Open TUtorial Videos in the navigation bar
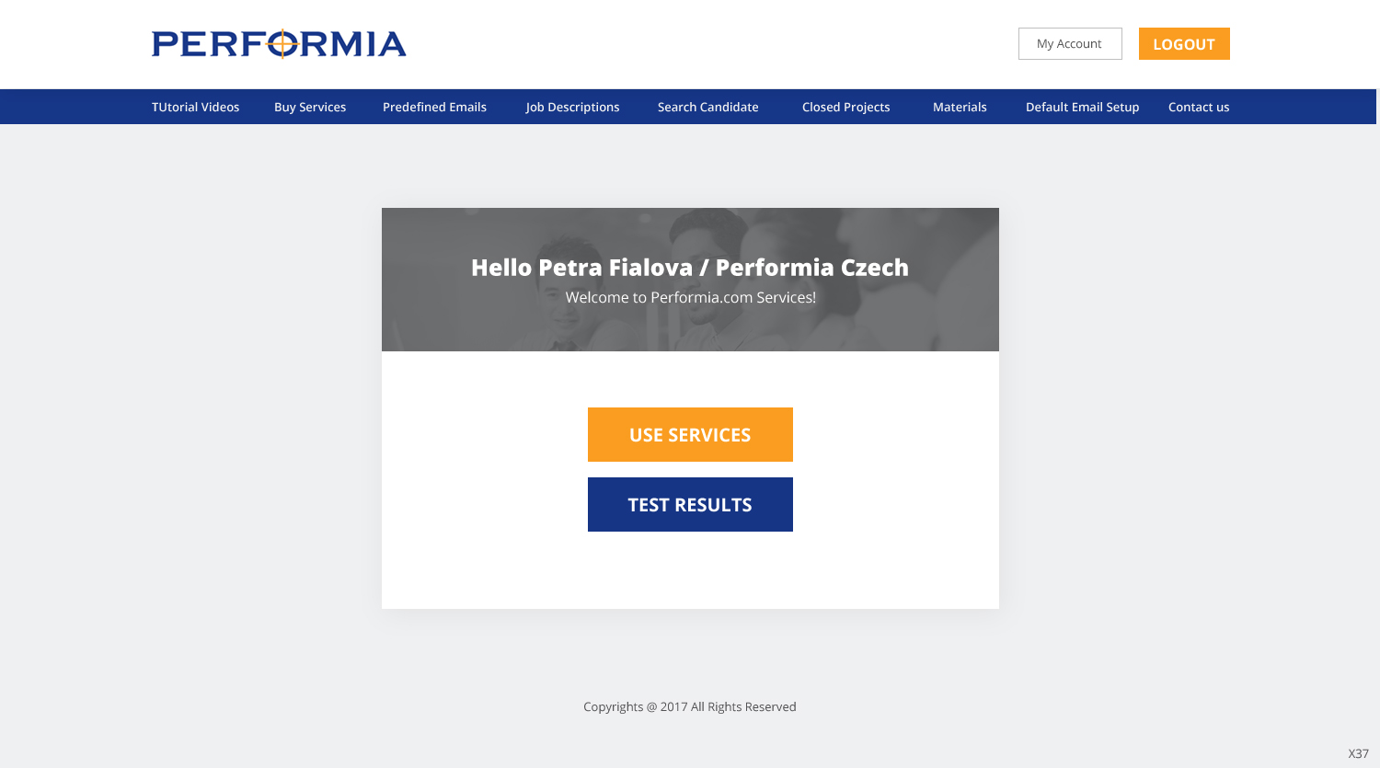This screenshot has height=768, width=1380. 195,107
